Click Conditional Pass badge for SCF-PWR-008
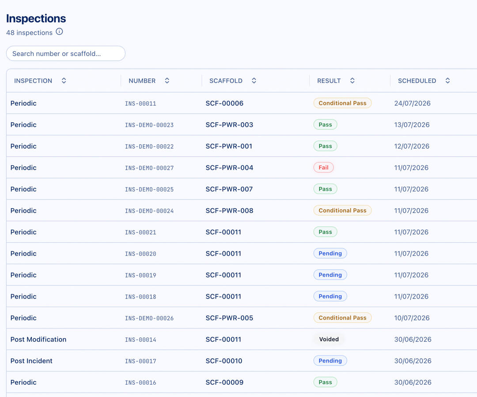The height and width of the screenshot is (397, 477). tap(343, 210)
